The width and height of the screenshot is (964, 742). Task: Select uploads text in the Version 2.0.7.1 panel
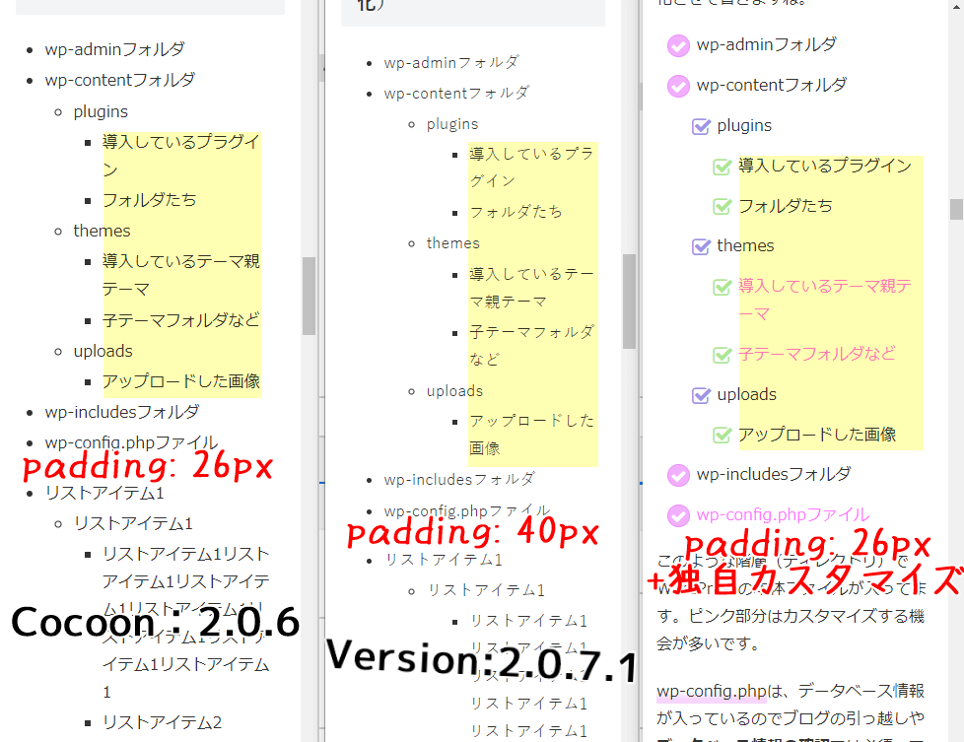455,391
